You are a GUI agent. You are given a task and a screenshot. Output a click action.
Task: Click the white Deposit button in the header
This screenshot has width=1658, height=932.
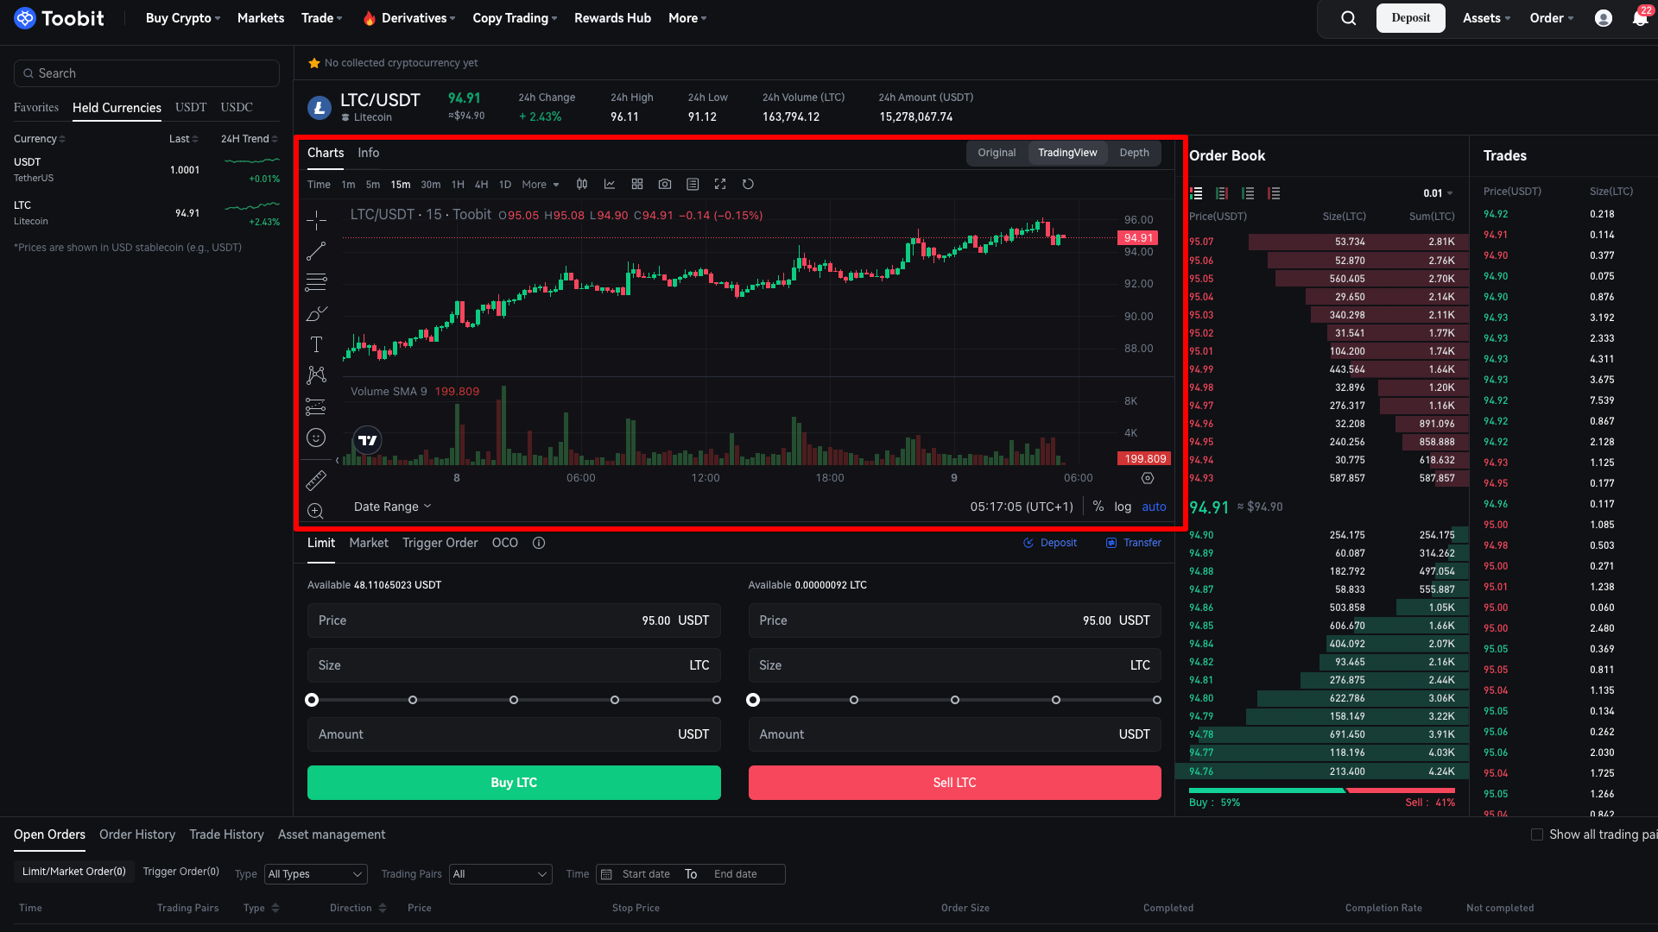tap(1411, 18)
